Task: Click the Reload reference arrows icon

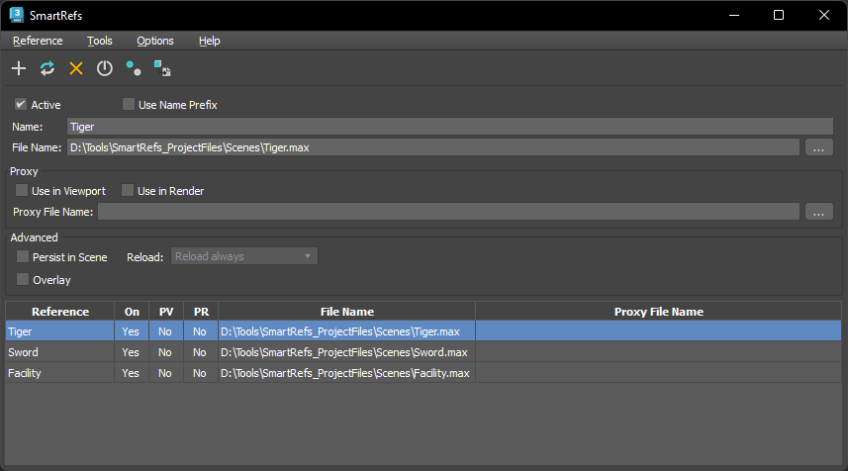Action: pos(47,68)
